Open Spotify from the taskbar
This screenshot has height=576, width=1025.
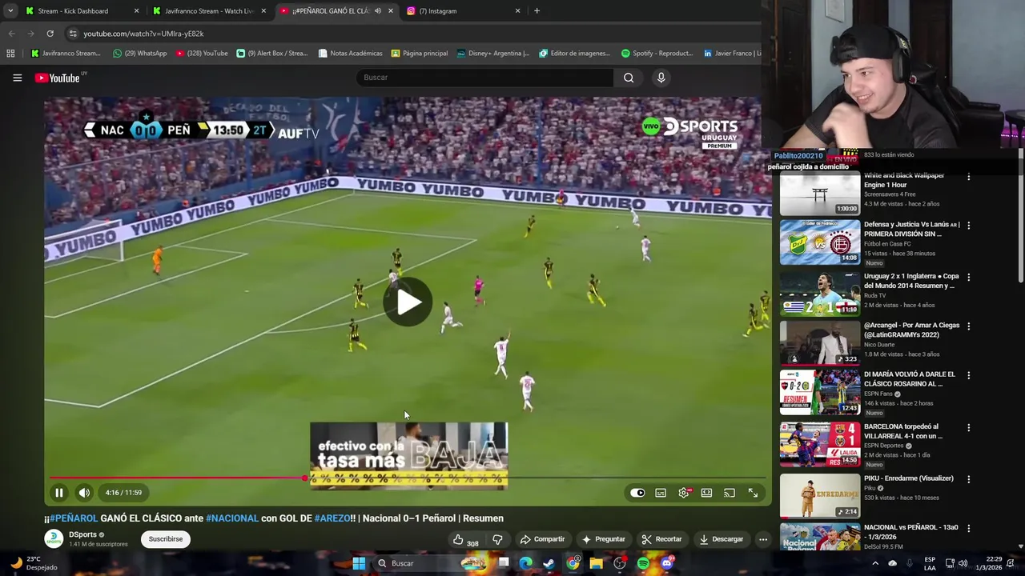point(643,563)
